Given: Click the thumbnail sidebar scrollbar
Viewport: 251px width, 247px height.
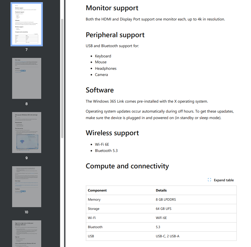Looking at the screenshot, I should (62, 78).
